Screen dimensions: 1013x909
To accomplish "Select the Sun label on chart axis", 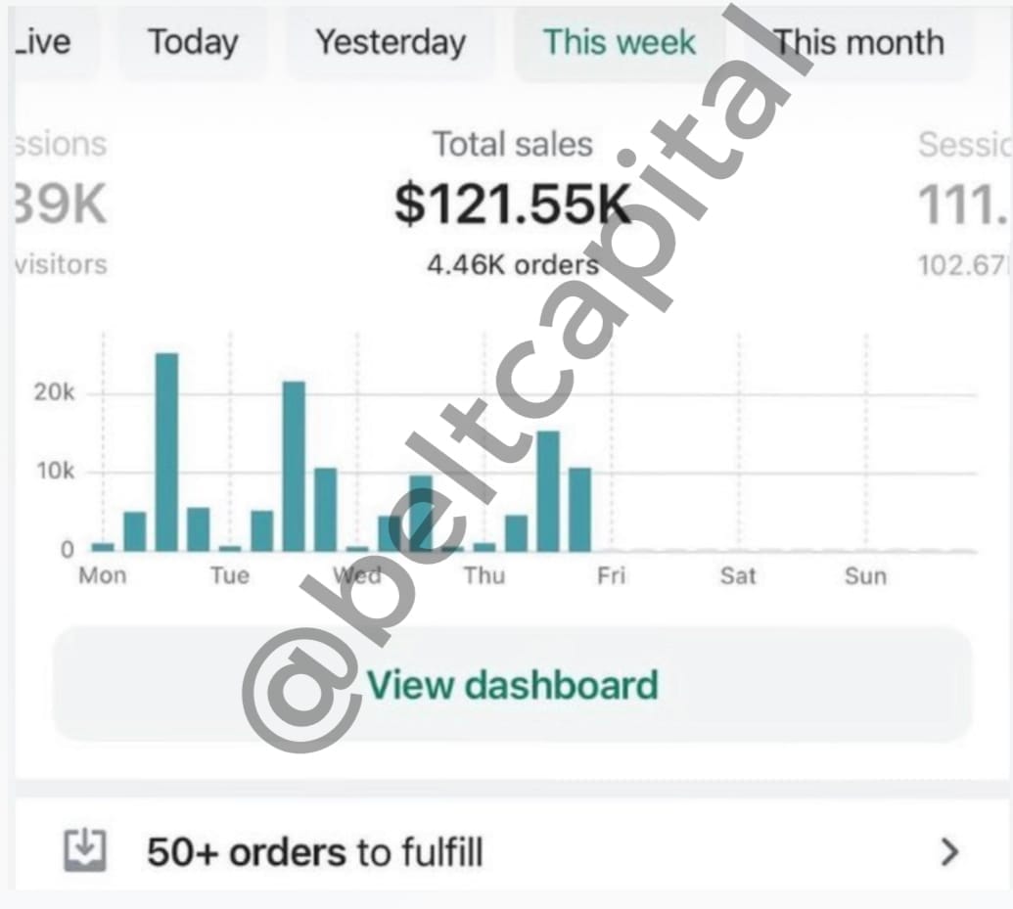I will [x=865, y=575].
